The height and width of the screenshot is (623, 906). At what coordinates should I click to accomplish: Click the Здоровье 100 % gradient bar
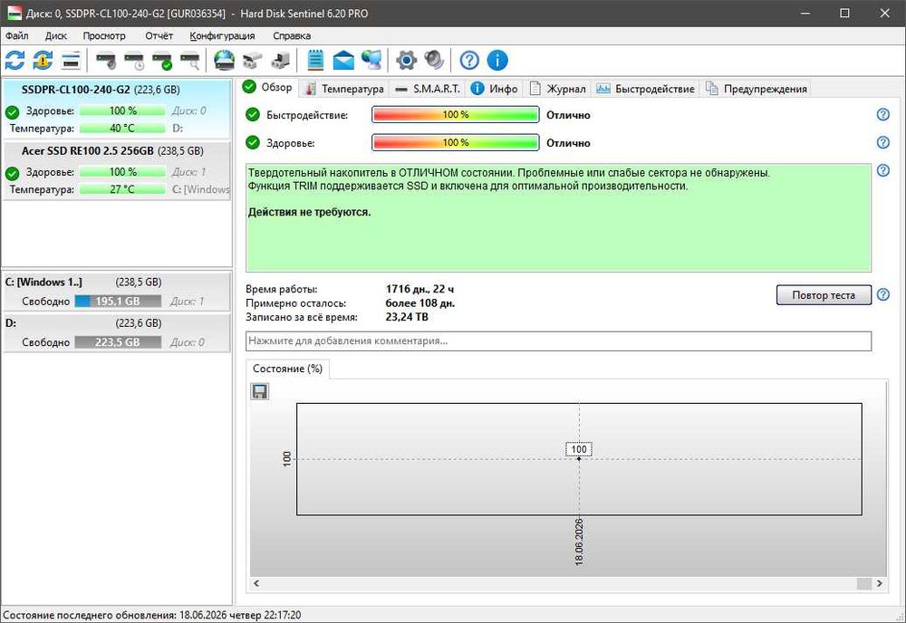click(456, 142)
